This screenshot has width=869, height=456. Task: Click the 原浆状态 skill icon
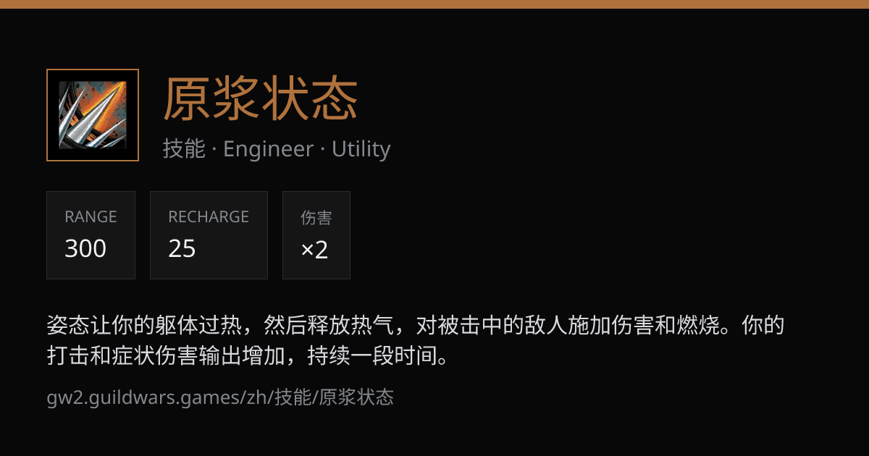tap(93, 115)
